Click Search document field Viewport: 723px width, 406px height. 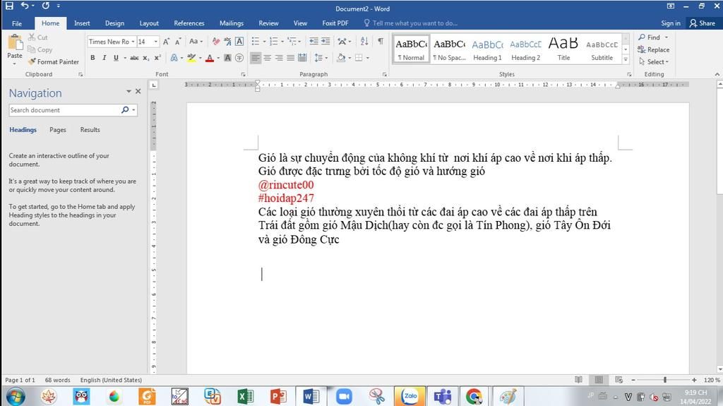[x=64, y=110]
